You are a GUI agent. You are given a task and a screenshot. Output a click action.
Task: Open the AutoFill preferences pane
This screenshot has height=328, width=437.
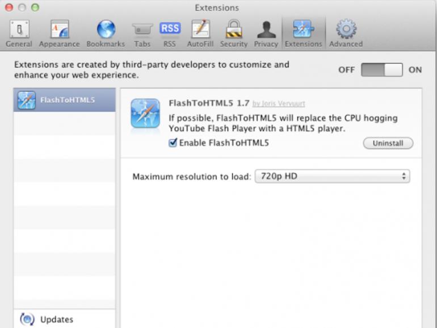point(200,33)
